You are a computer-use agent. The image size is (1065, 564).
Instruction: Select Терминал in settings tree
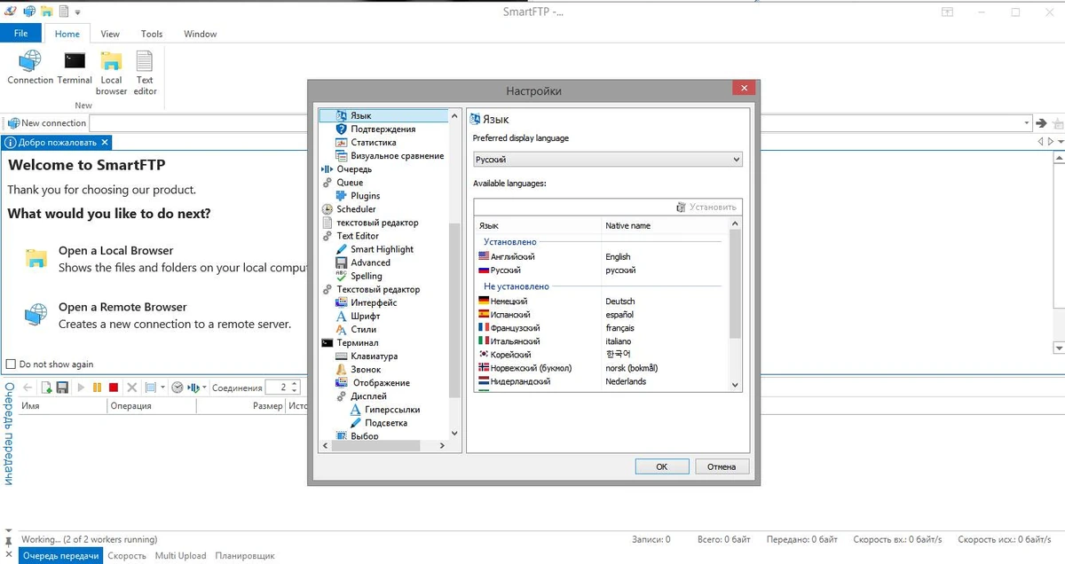coord(357,342)
